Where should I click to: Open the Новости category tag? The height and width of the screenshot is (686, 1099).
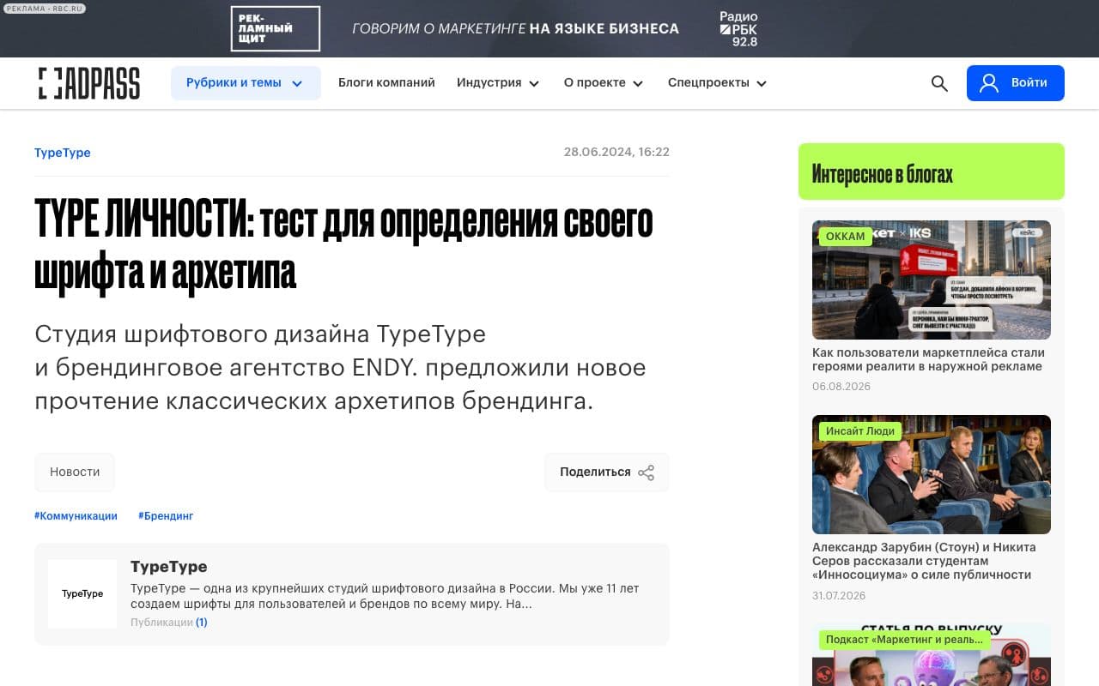tap(75, 472)
